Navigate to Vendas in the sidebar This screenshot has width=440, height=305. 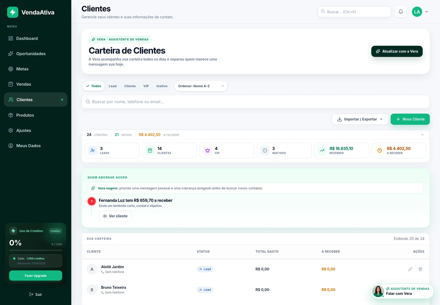[35, 84]
